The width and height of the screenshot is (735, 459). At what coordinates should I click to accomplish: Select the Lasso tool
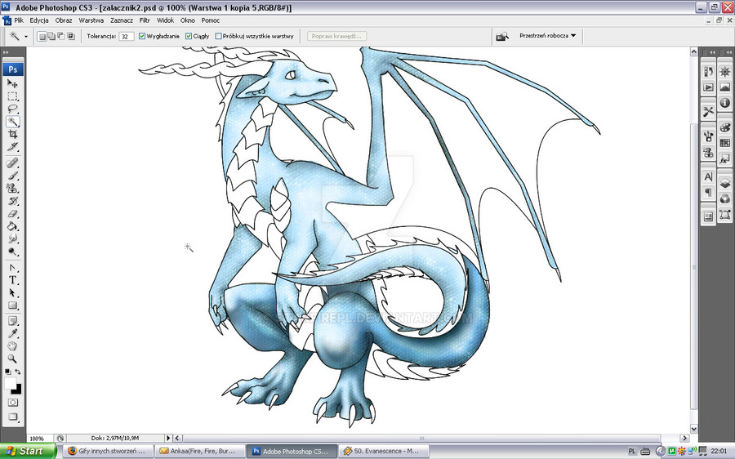[12, 109]
